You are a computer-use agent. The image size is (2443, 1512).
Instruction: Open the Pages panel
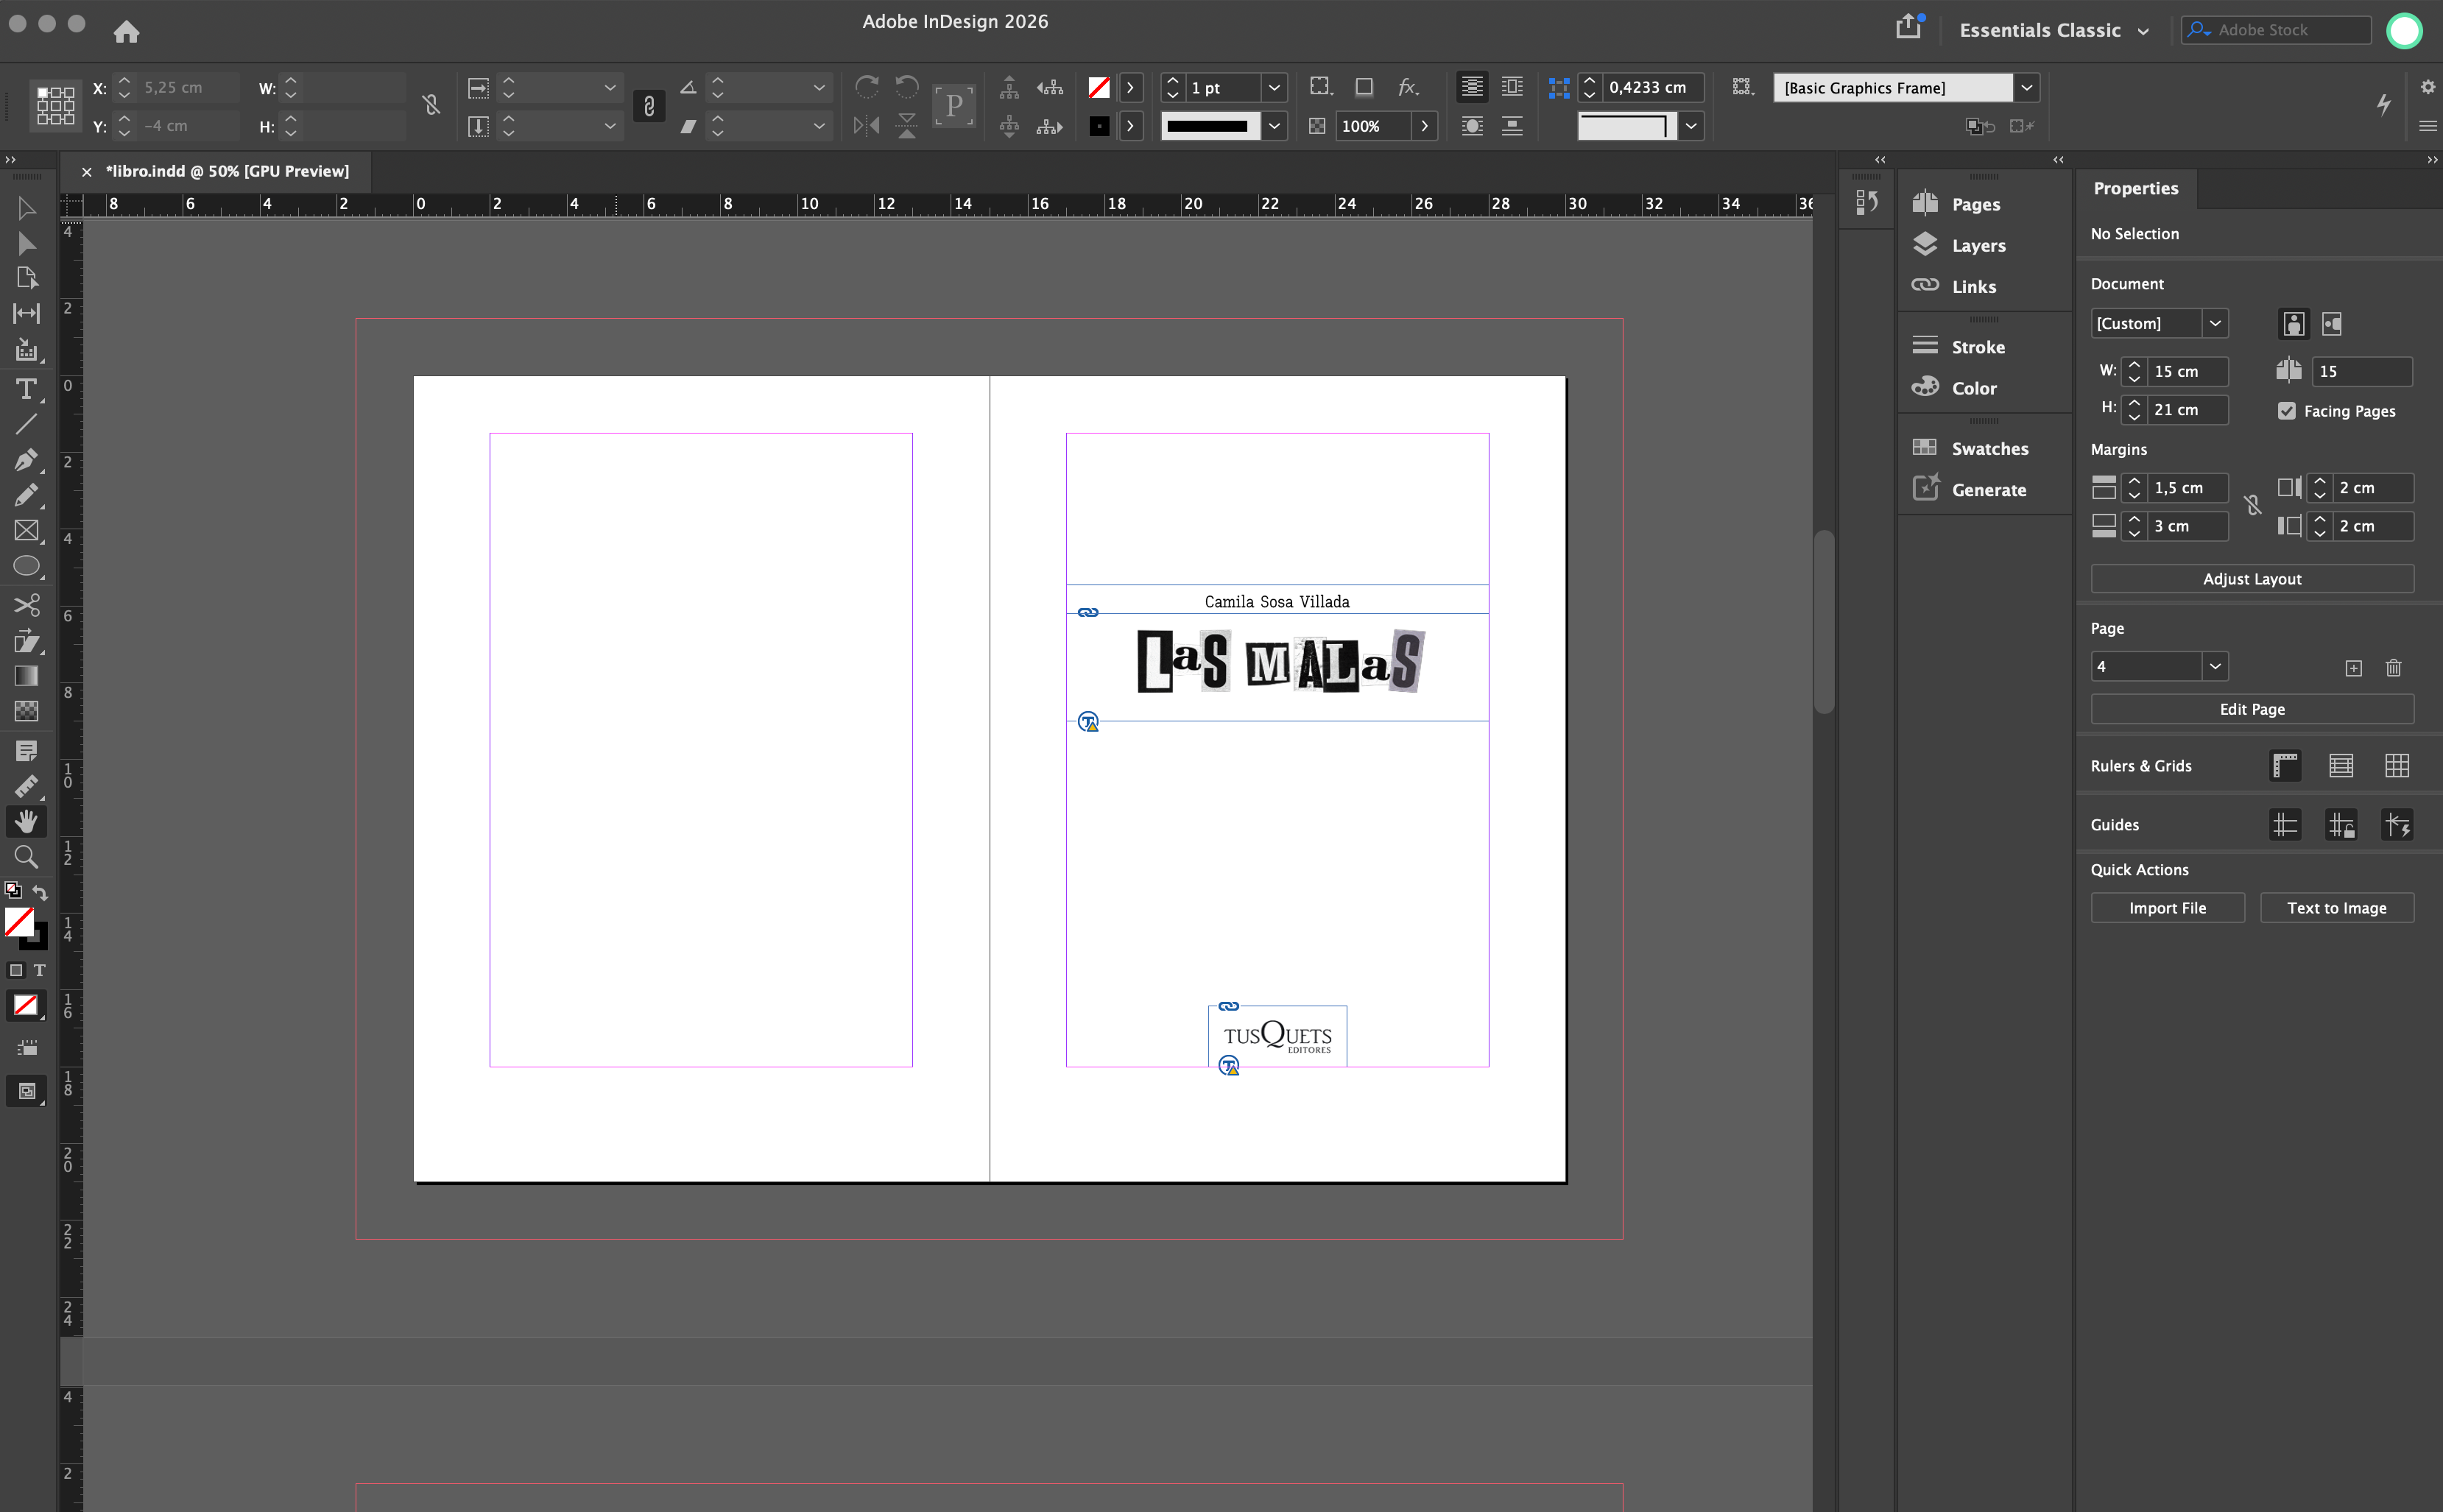click(x=1957, y=204)
